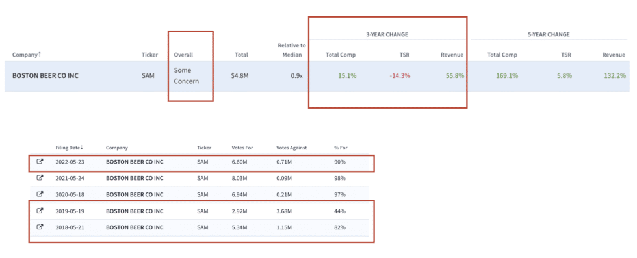Sort by the Overall column header
Image resolution: width=637 pixels, height=258 pixels.
click(x=183, y=55)
